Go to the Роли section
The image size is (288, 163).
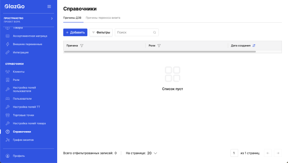coord(16,80)
